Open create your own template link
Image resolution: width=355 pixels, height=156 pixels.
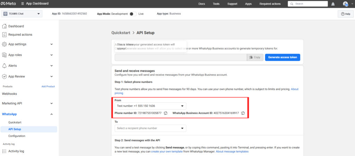click(167, 152)
